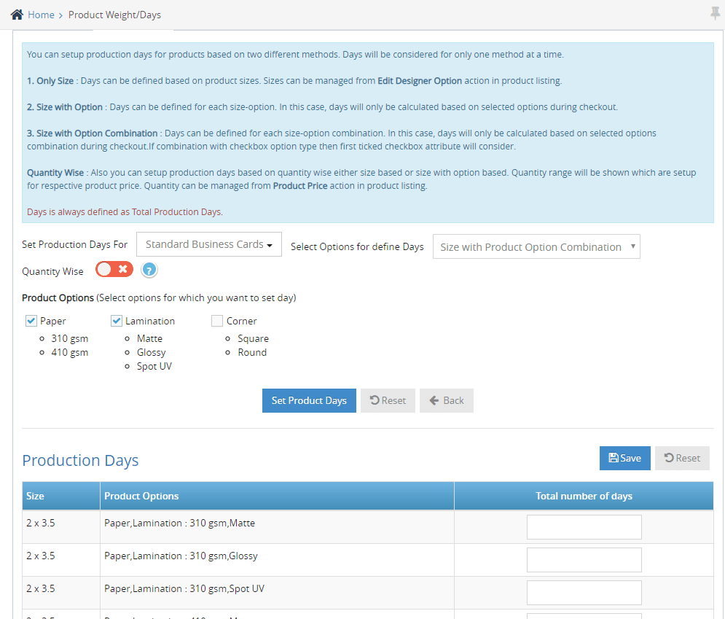Go Back using the Back button

446,400
